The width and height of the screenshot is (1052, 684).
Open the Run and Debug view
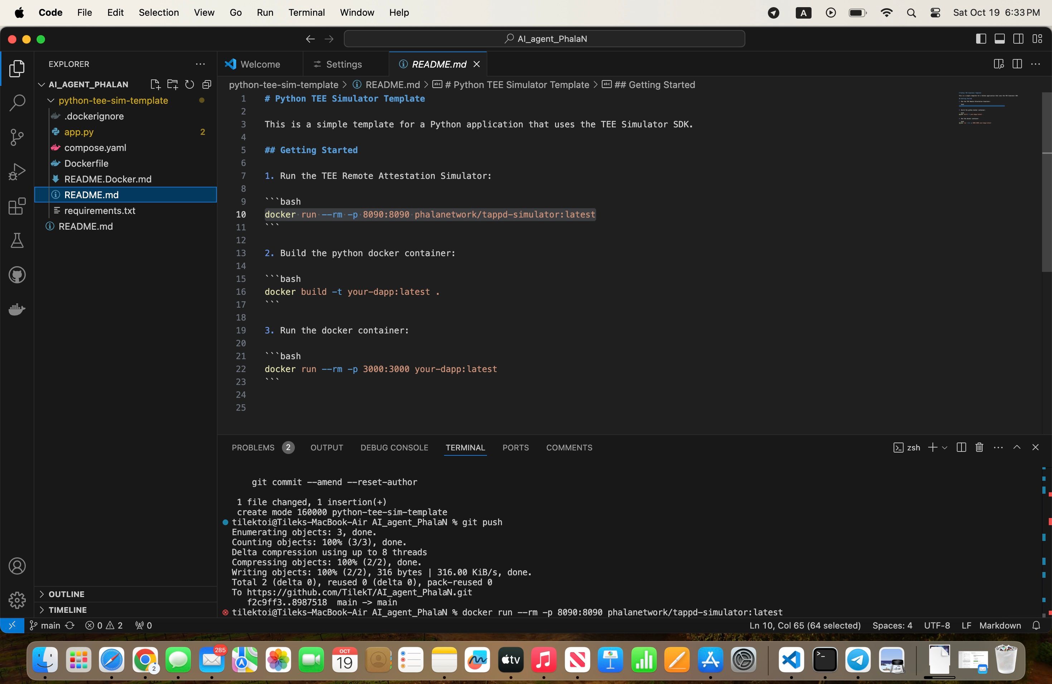pos(17,172)
